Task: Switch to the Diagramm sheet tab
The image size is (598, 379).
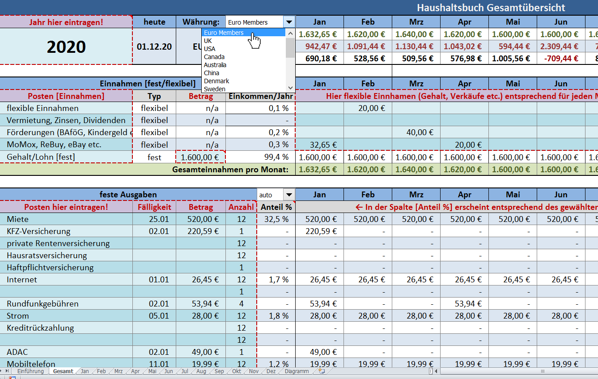Action: pyautogui.click(x=297, y=371)
